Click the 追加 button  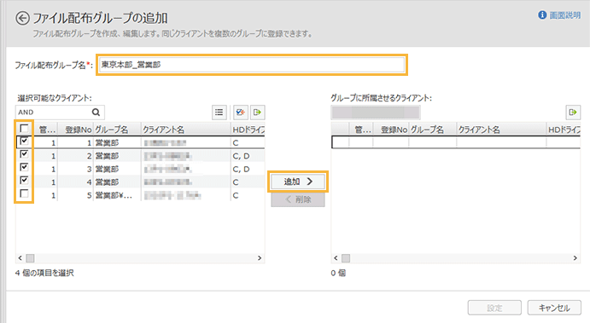[x=298, y=182]
